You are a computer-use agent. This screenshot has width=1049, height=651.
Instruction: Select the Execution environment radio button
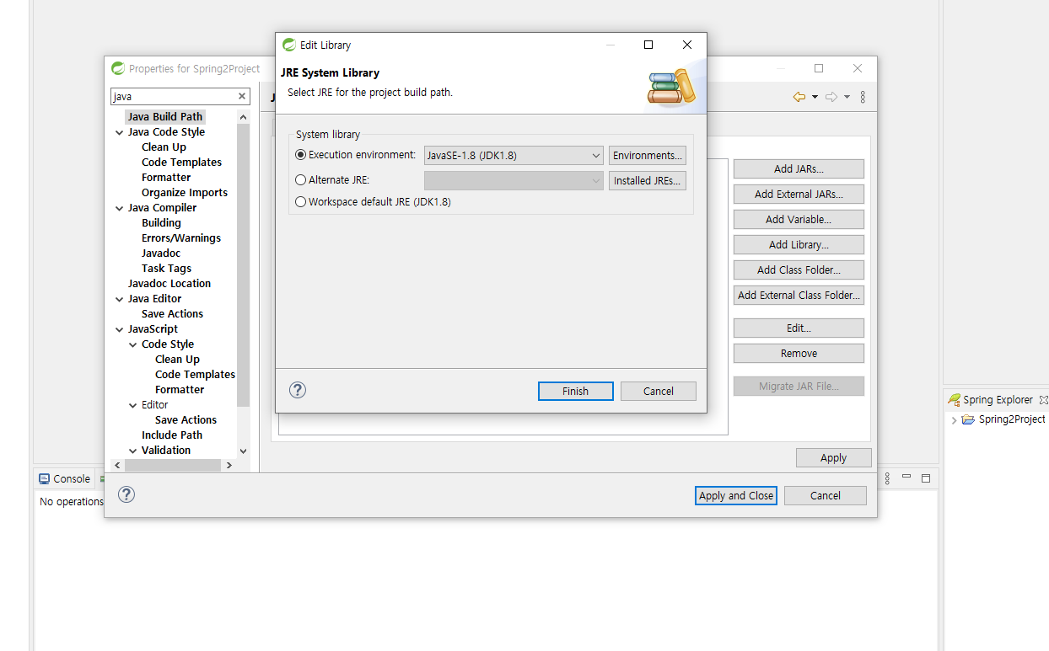point(301,155)
